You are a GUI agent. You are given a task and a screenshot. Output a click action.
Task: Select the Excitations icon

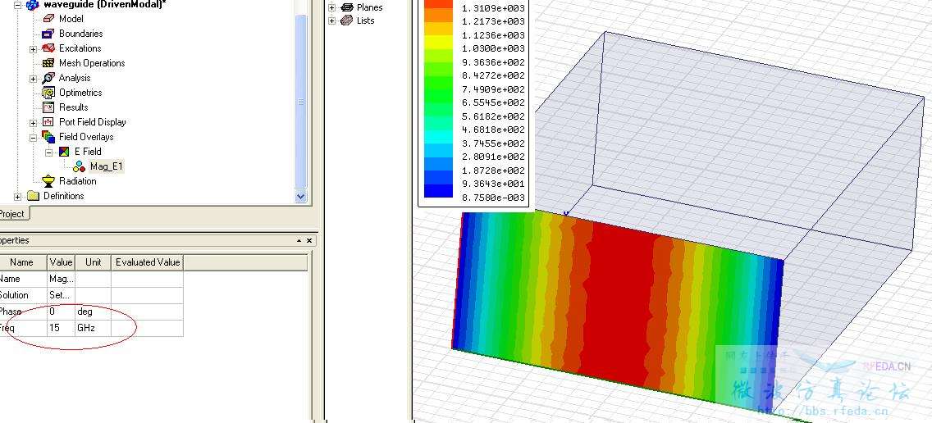pos(48,48)
